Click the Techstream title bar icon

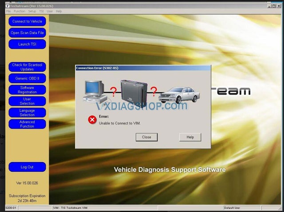(8, 6)
